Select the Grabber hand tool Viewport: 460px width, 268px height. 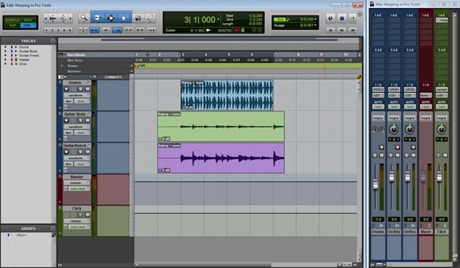pos(124,18)
